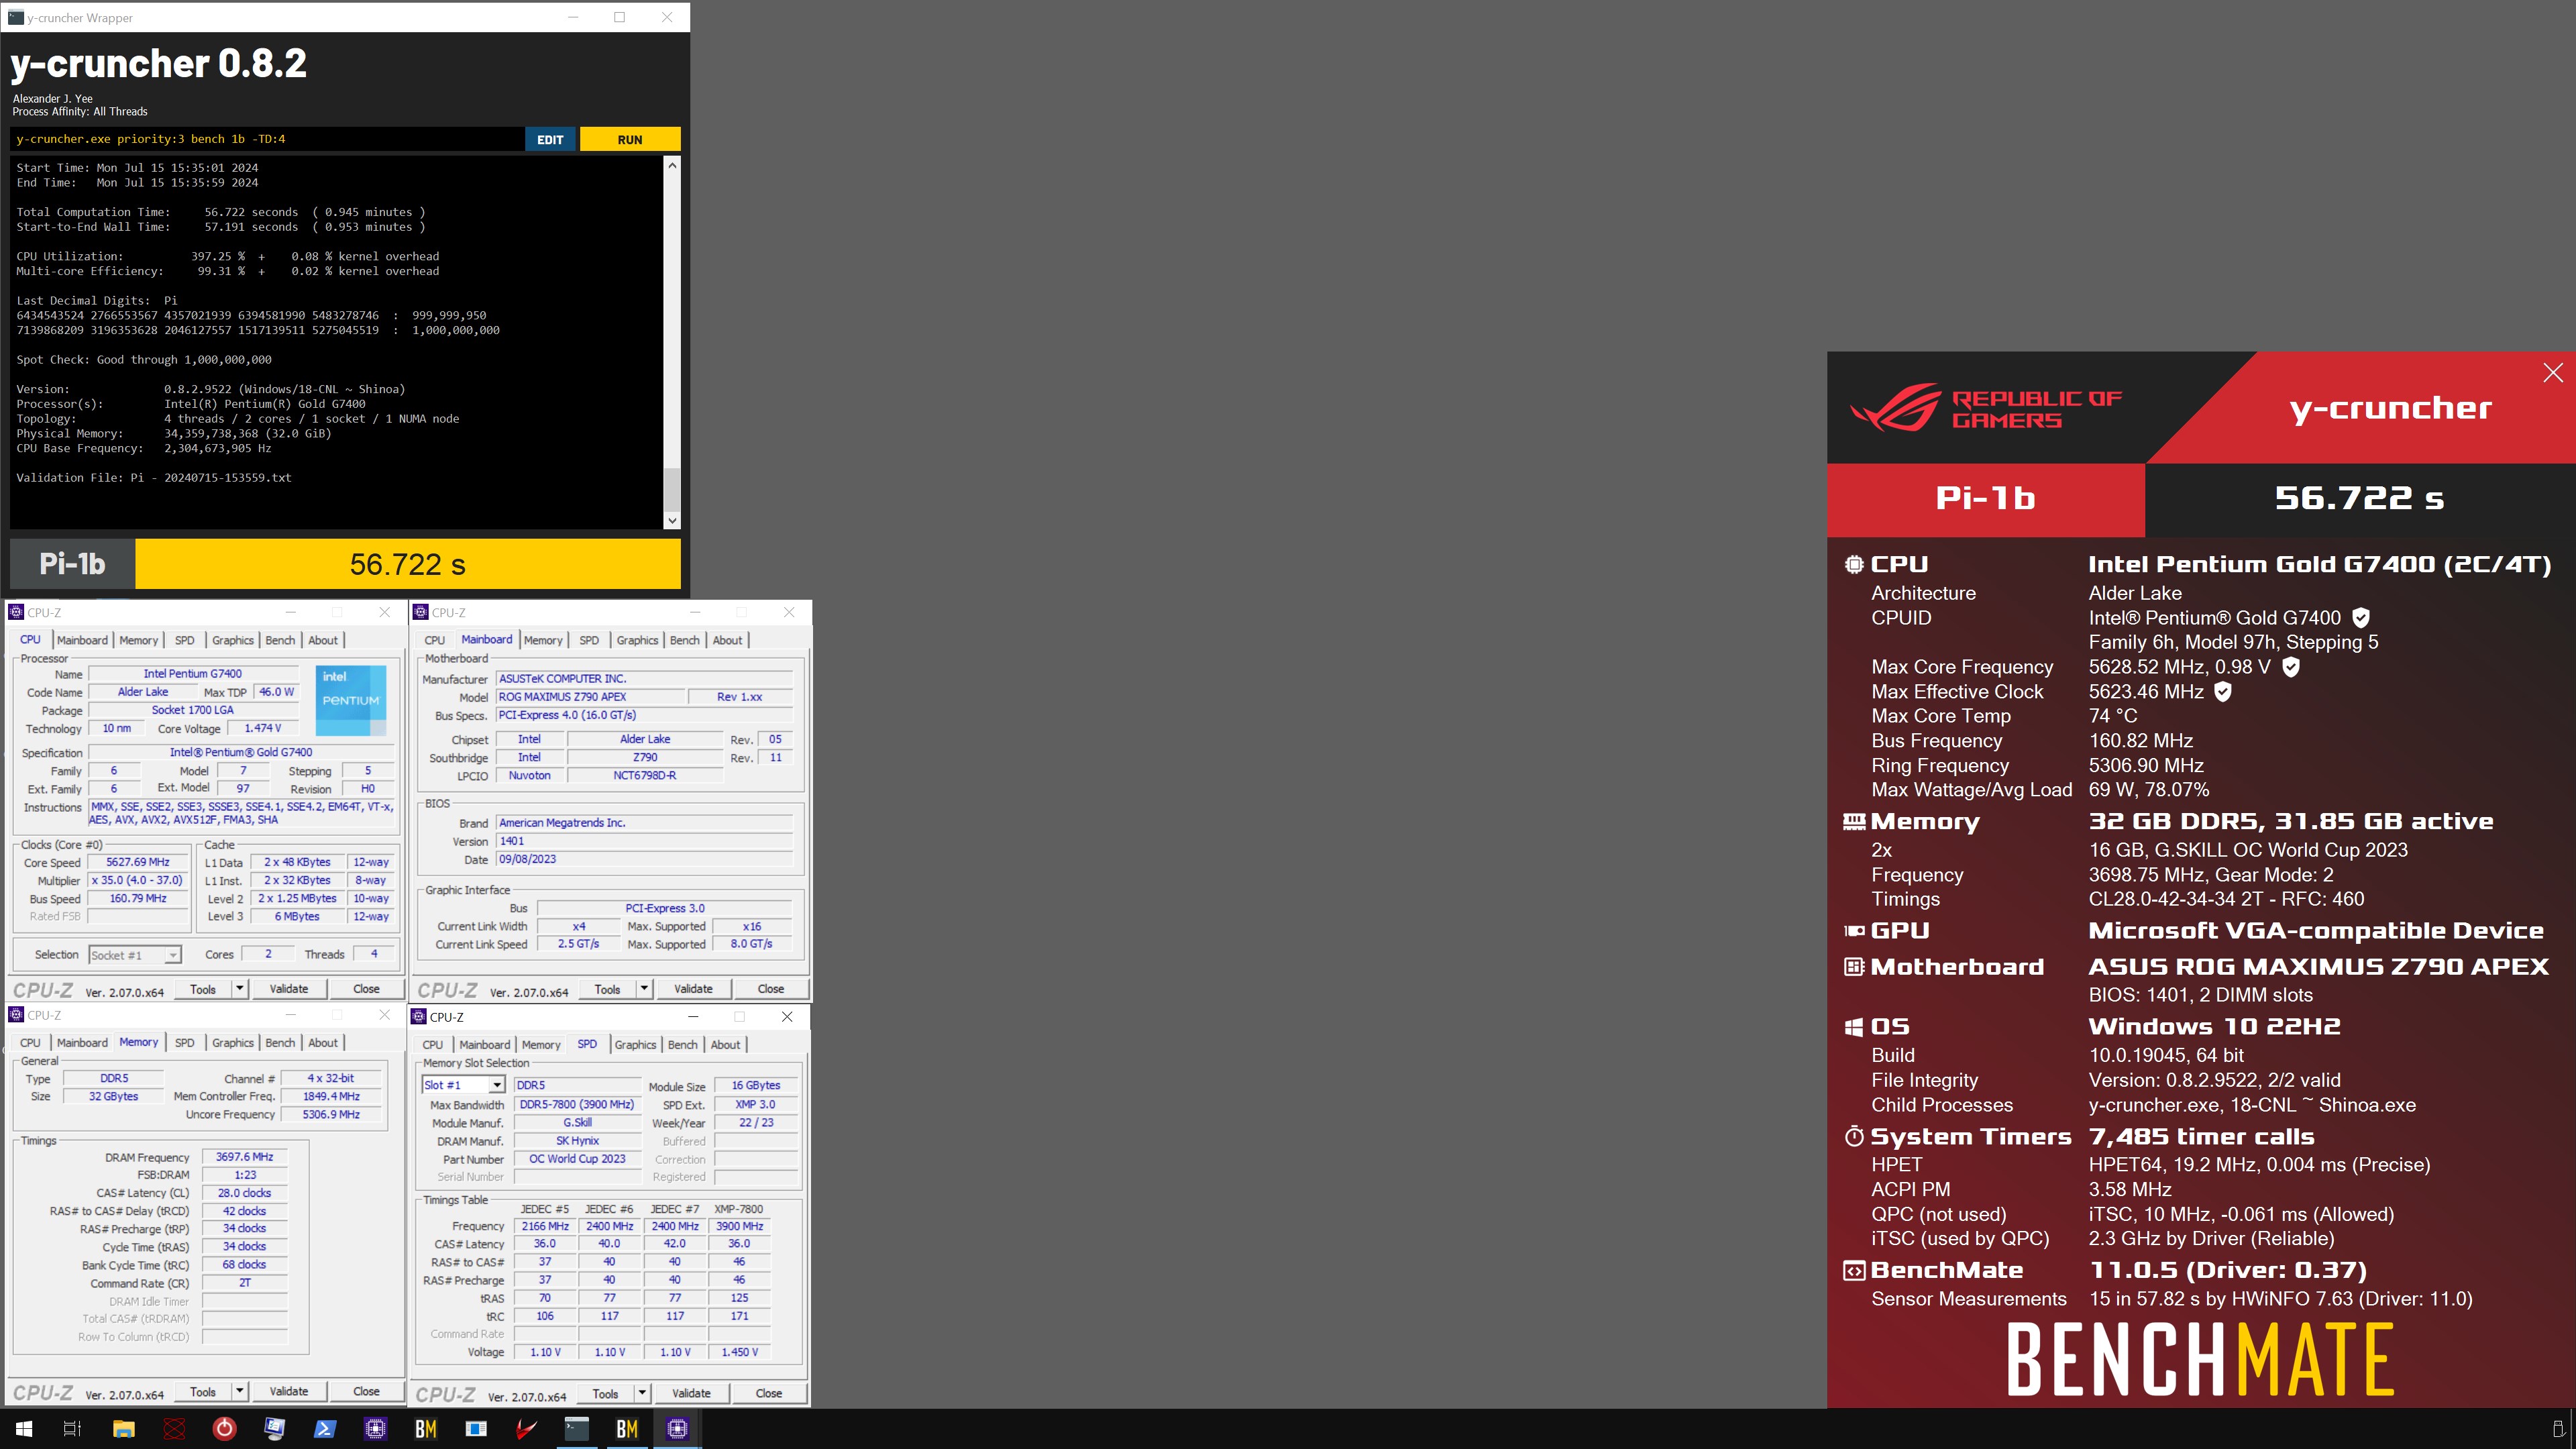
Task: Click the CPU-Z icon in SPD window title bar
Action: tap(419, 1017)
